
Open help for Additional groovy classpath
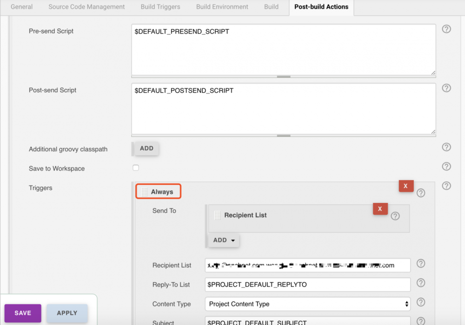pyautogui.click(x=446, y=147)
